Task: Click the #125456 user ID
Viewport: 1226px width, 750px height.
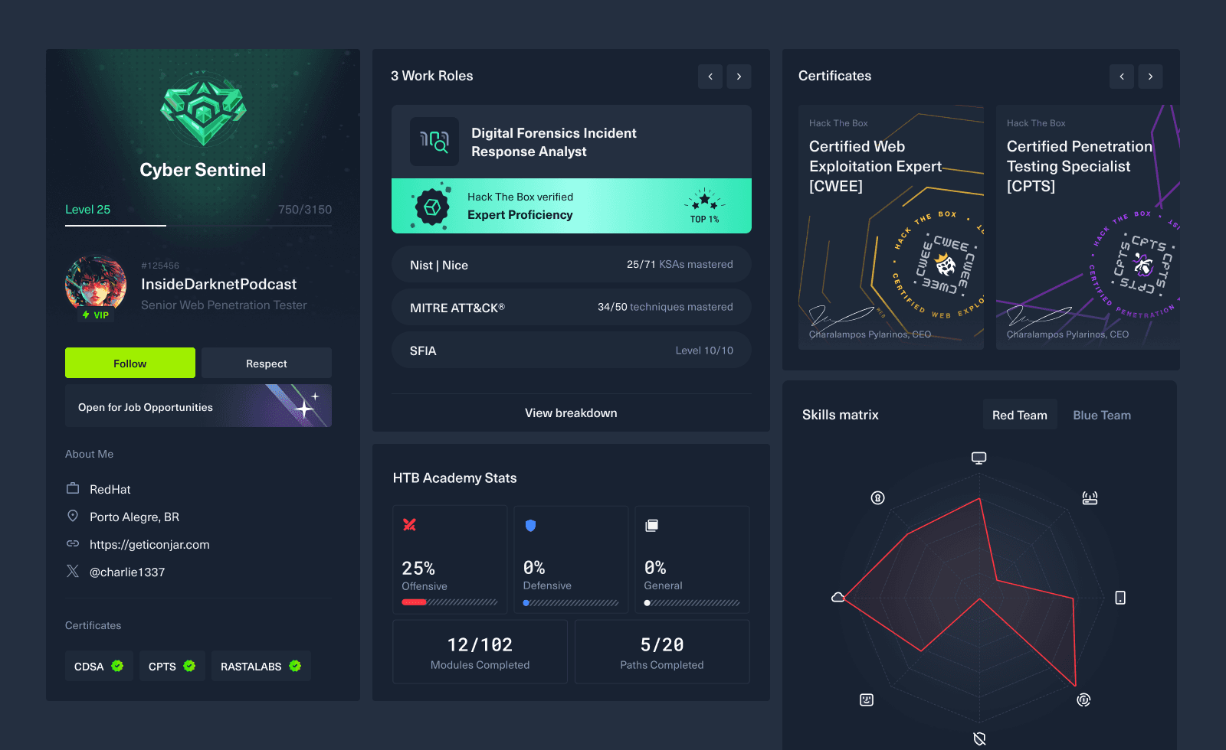Action: click(x=160, y=266)
